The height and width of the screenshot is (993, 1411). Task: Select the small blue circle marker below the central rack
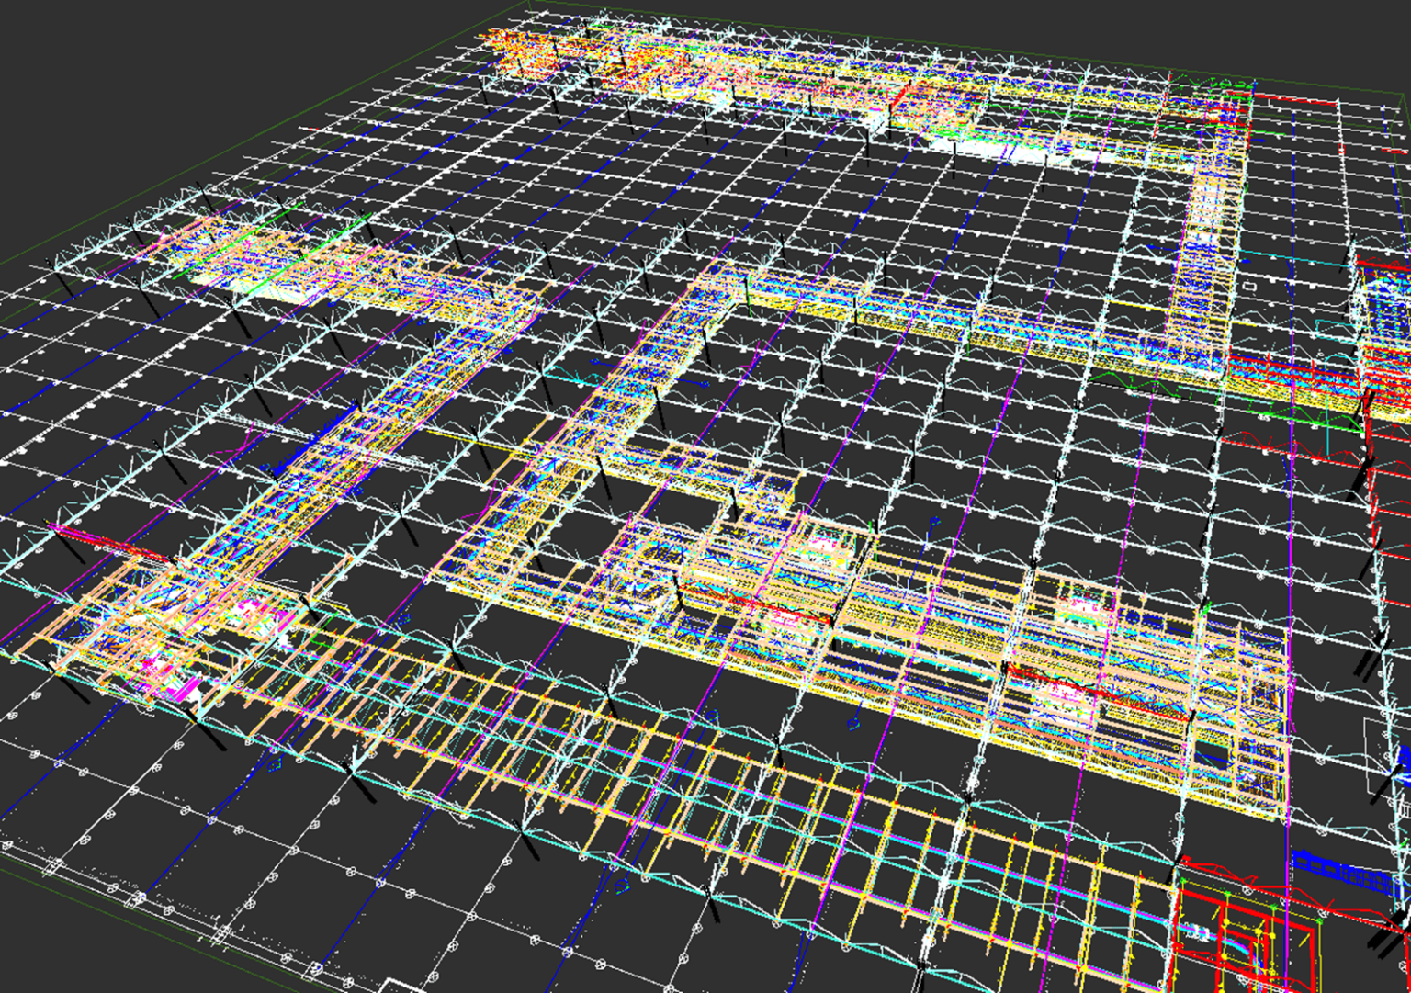[853, 724]
